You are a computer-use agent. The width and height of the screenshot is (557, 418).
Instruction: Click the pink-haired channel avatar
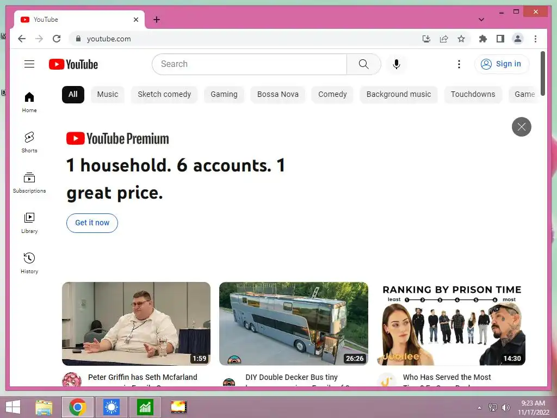(72, 379)
